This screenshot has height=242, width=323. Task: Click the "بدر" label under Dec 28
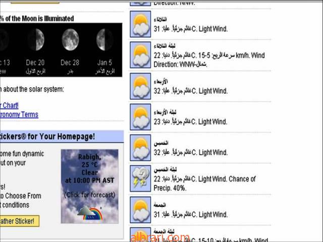point(70,72)
